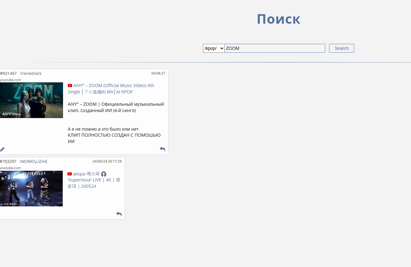Click the search field containing ZOOM
The width and height of the screenshot is (411, 267).
click(275, 48)
